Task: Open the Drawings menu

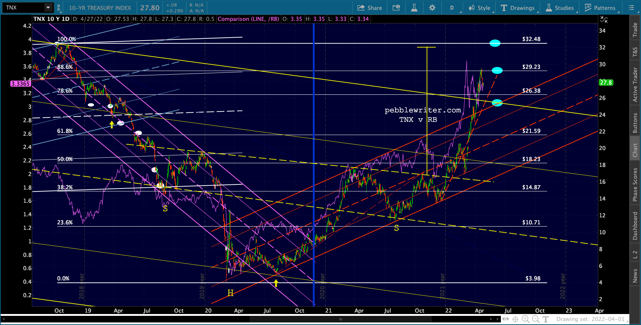Action: click(x=518, y=8)
